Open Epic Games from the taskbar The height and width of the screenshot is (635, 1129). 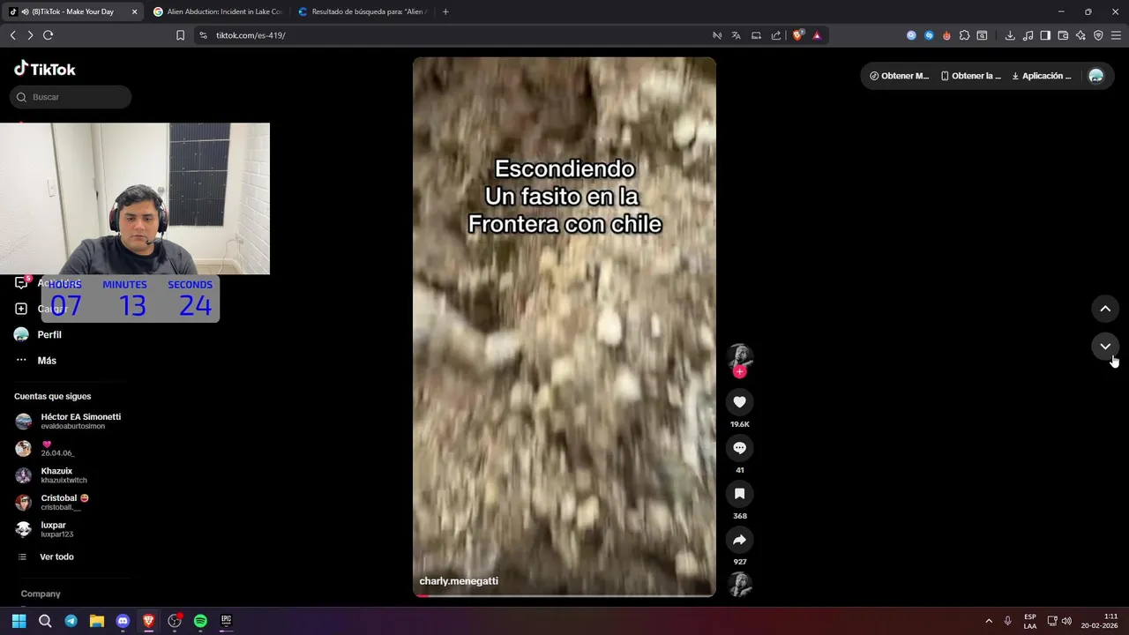tap(226, 621)
